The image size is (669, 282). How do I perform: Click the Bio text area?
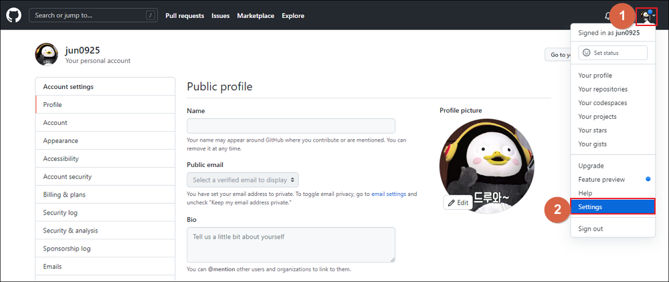291,245
